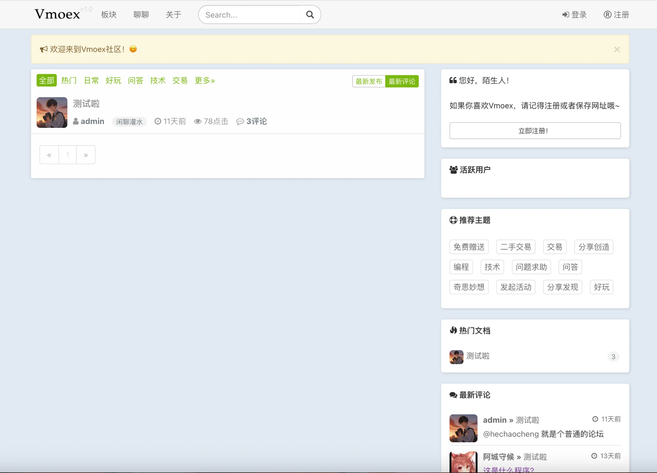Go to next page with » arrow
The height and width of the screenshot is (473, 657).
click(86, 155)
